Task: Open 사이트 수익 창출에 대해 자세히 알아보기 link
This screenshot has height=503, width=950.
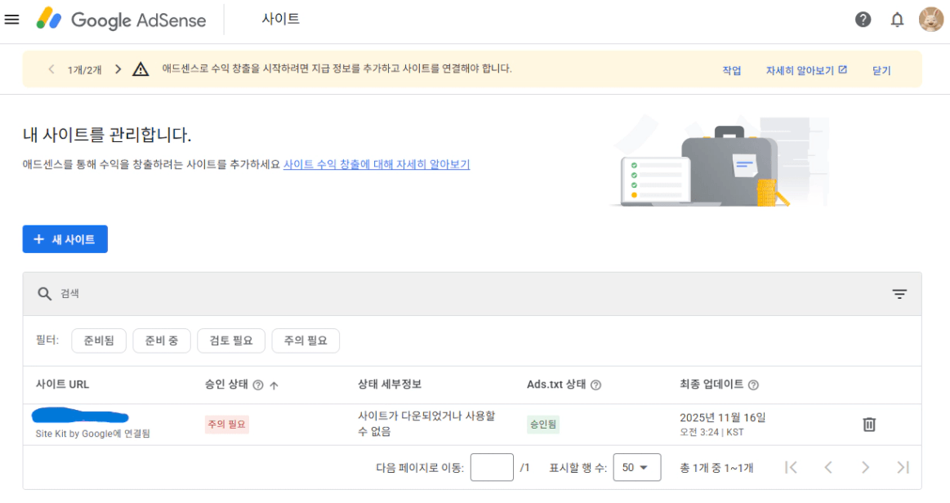Action: click(377, 164)
